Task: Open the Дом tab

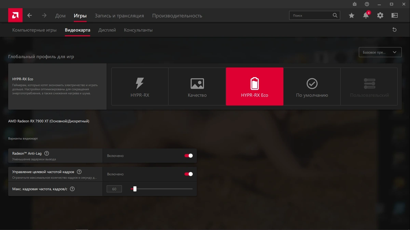Action: pyautogui.click(x=60, y=16)
